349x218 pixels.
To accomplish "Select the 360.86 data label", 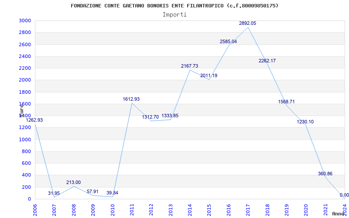I will [325, 174].
